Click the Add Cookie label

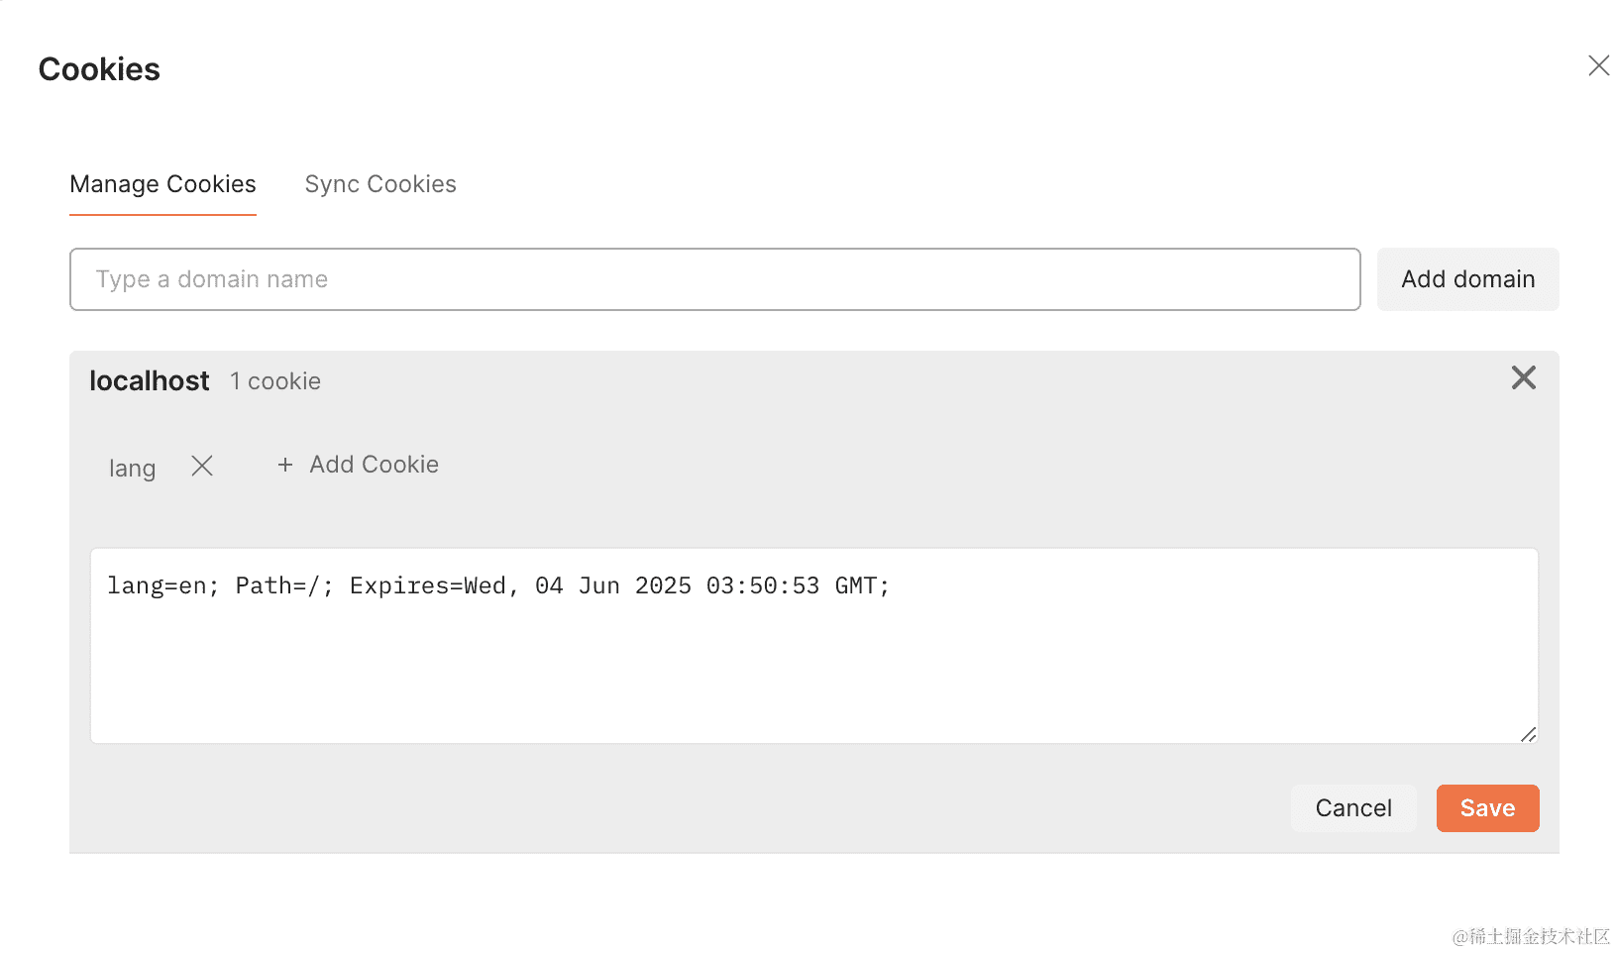click(374, 465)
